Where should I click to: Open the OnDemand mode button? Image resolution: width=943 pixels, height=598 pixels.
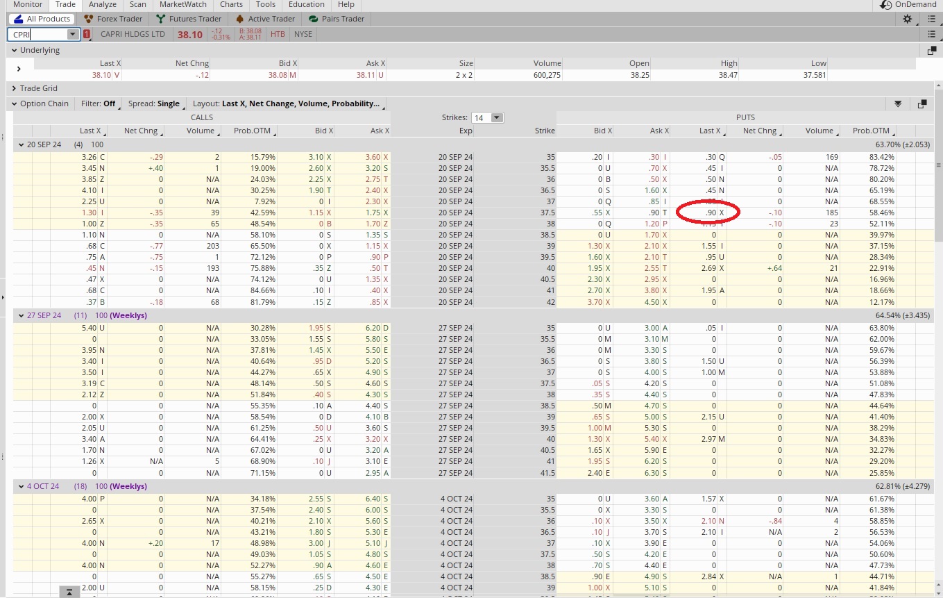(x=908, y=4)
